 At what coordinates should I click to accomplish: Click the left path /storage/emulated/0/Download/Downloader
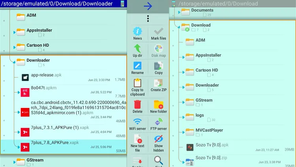coord(57,4)
